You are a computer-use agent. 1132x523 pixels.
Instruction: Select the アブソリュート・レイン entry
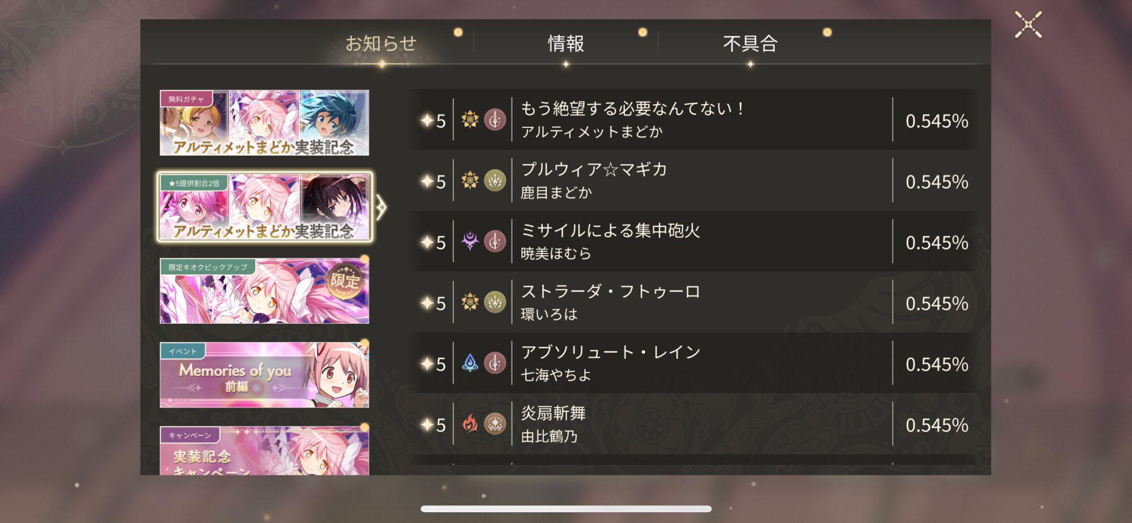[694, 363]
